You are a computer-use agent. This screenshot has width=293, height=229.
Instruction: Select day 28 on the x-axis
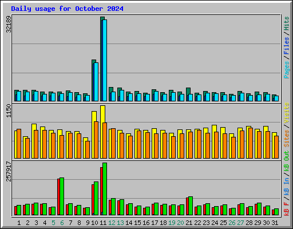pos(249,223)
